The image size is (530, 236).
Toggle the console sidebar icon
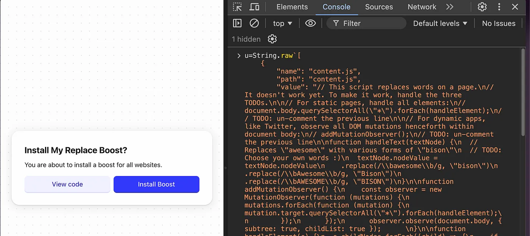pos(237,23)
